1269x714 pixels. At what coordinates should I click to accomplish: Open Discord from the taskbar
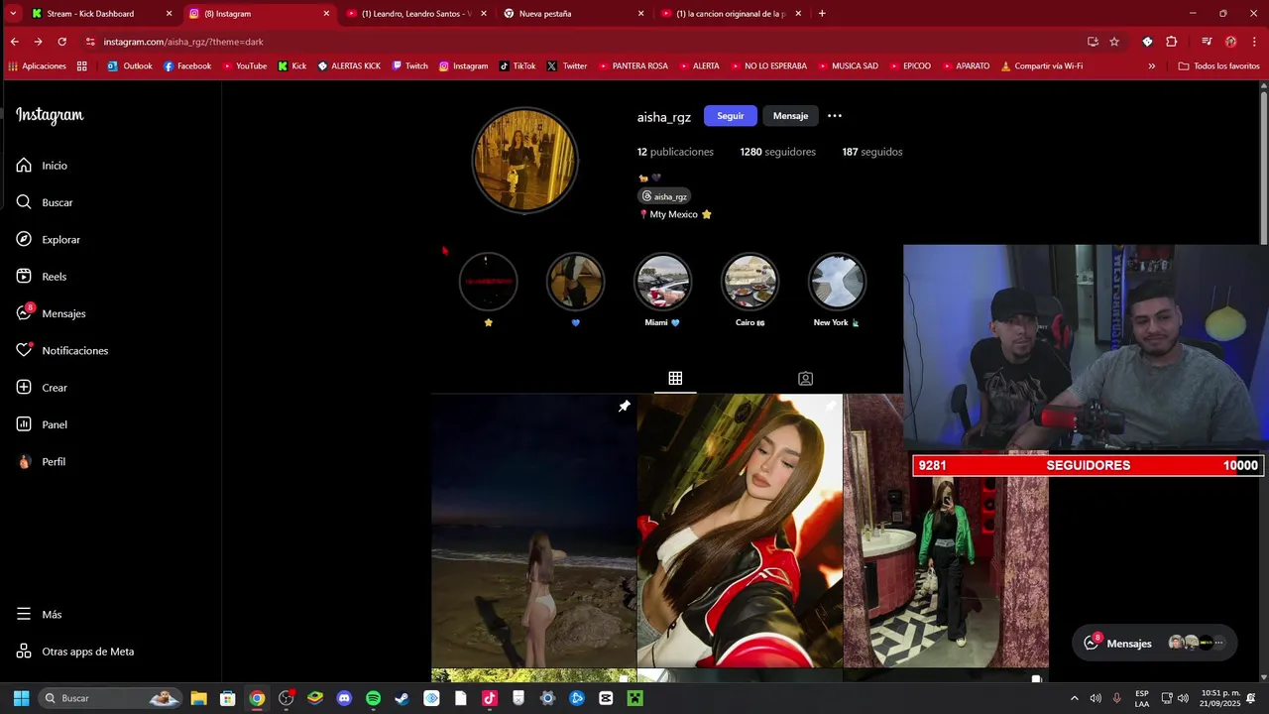pos(344,698)
